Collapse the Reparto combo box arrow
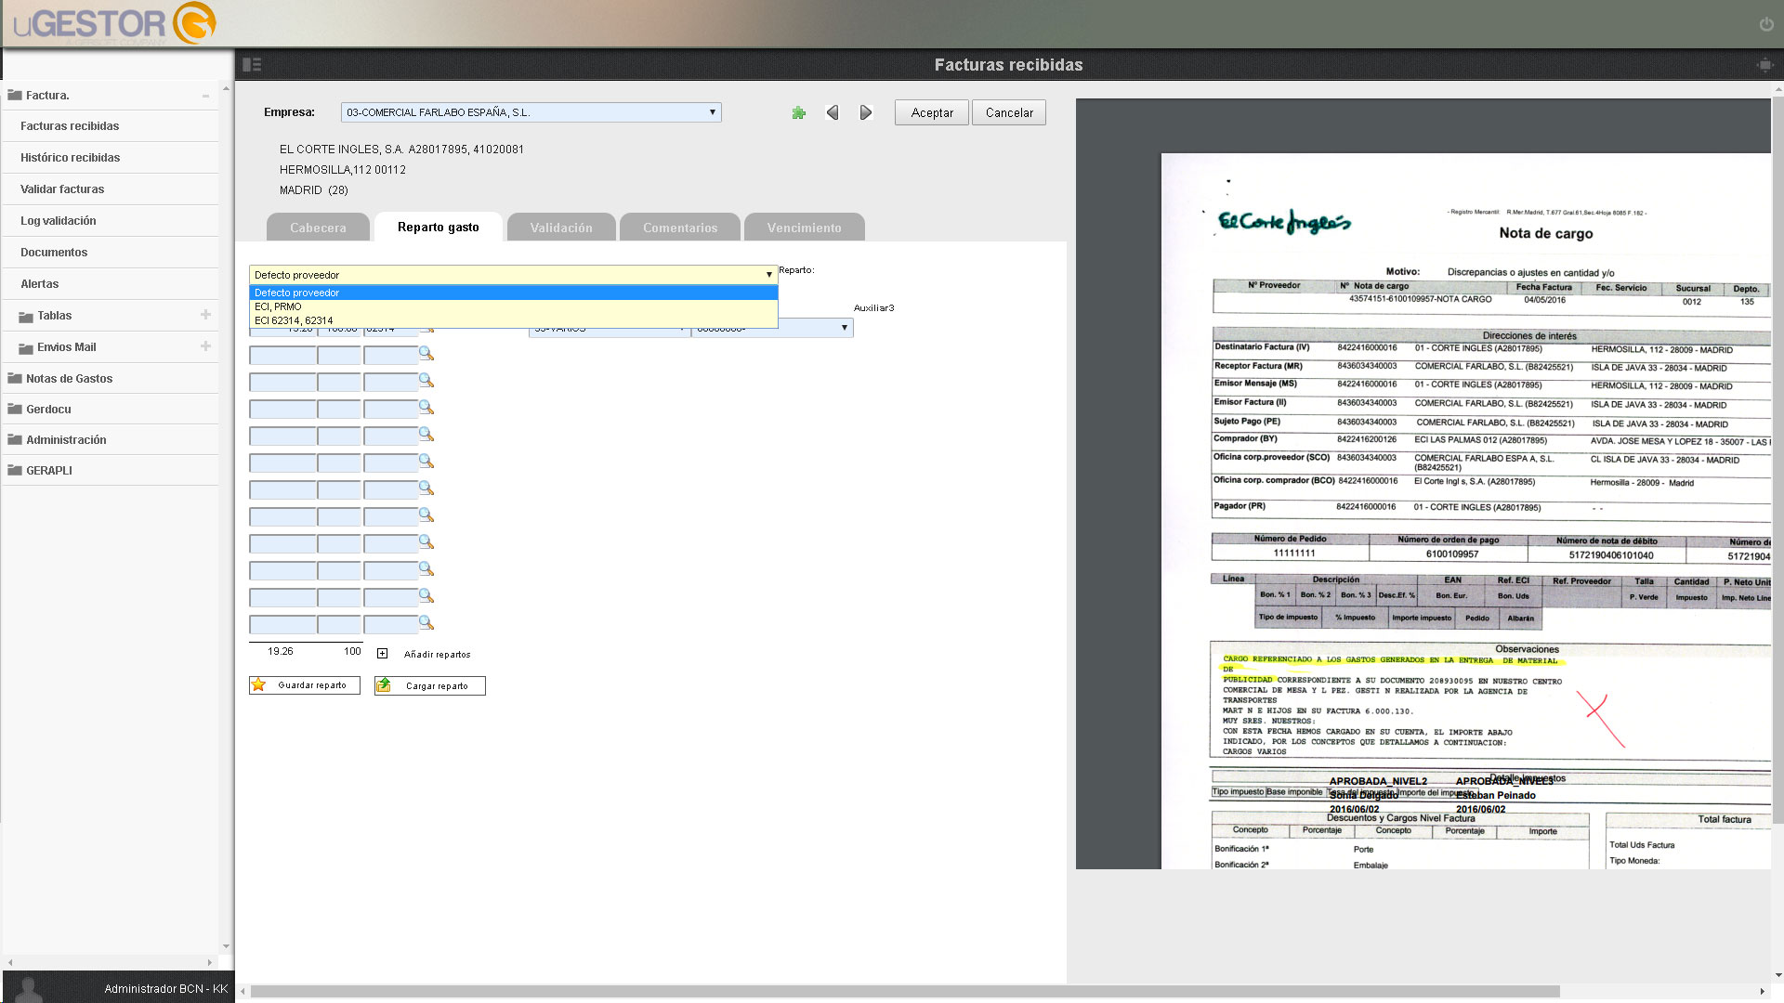Screen dimensions: 1784x1003 768,275
